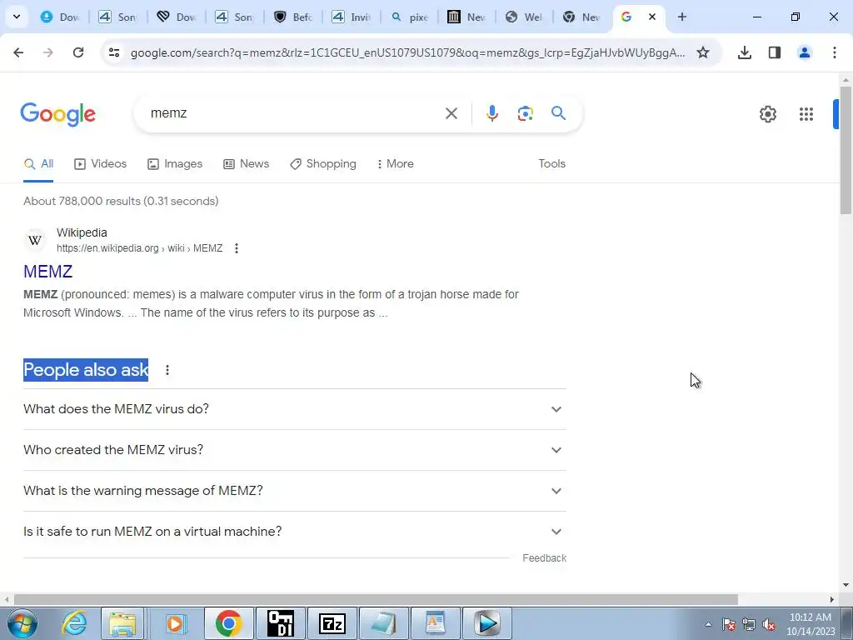Open the Chrome profile avatar
Viewport: 853px width, 640px height.
804,52
